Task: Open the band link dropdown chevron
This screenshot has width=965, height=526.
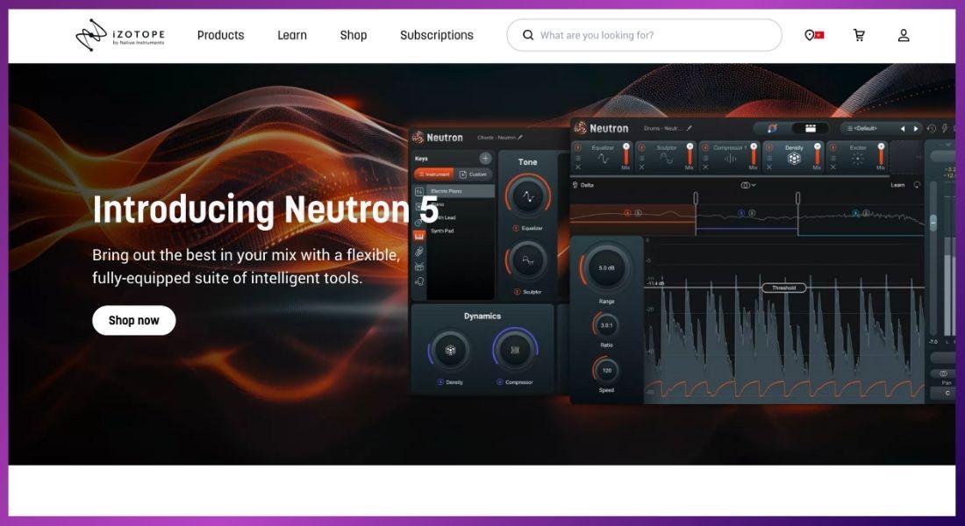Action: (x=754, y=185)
